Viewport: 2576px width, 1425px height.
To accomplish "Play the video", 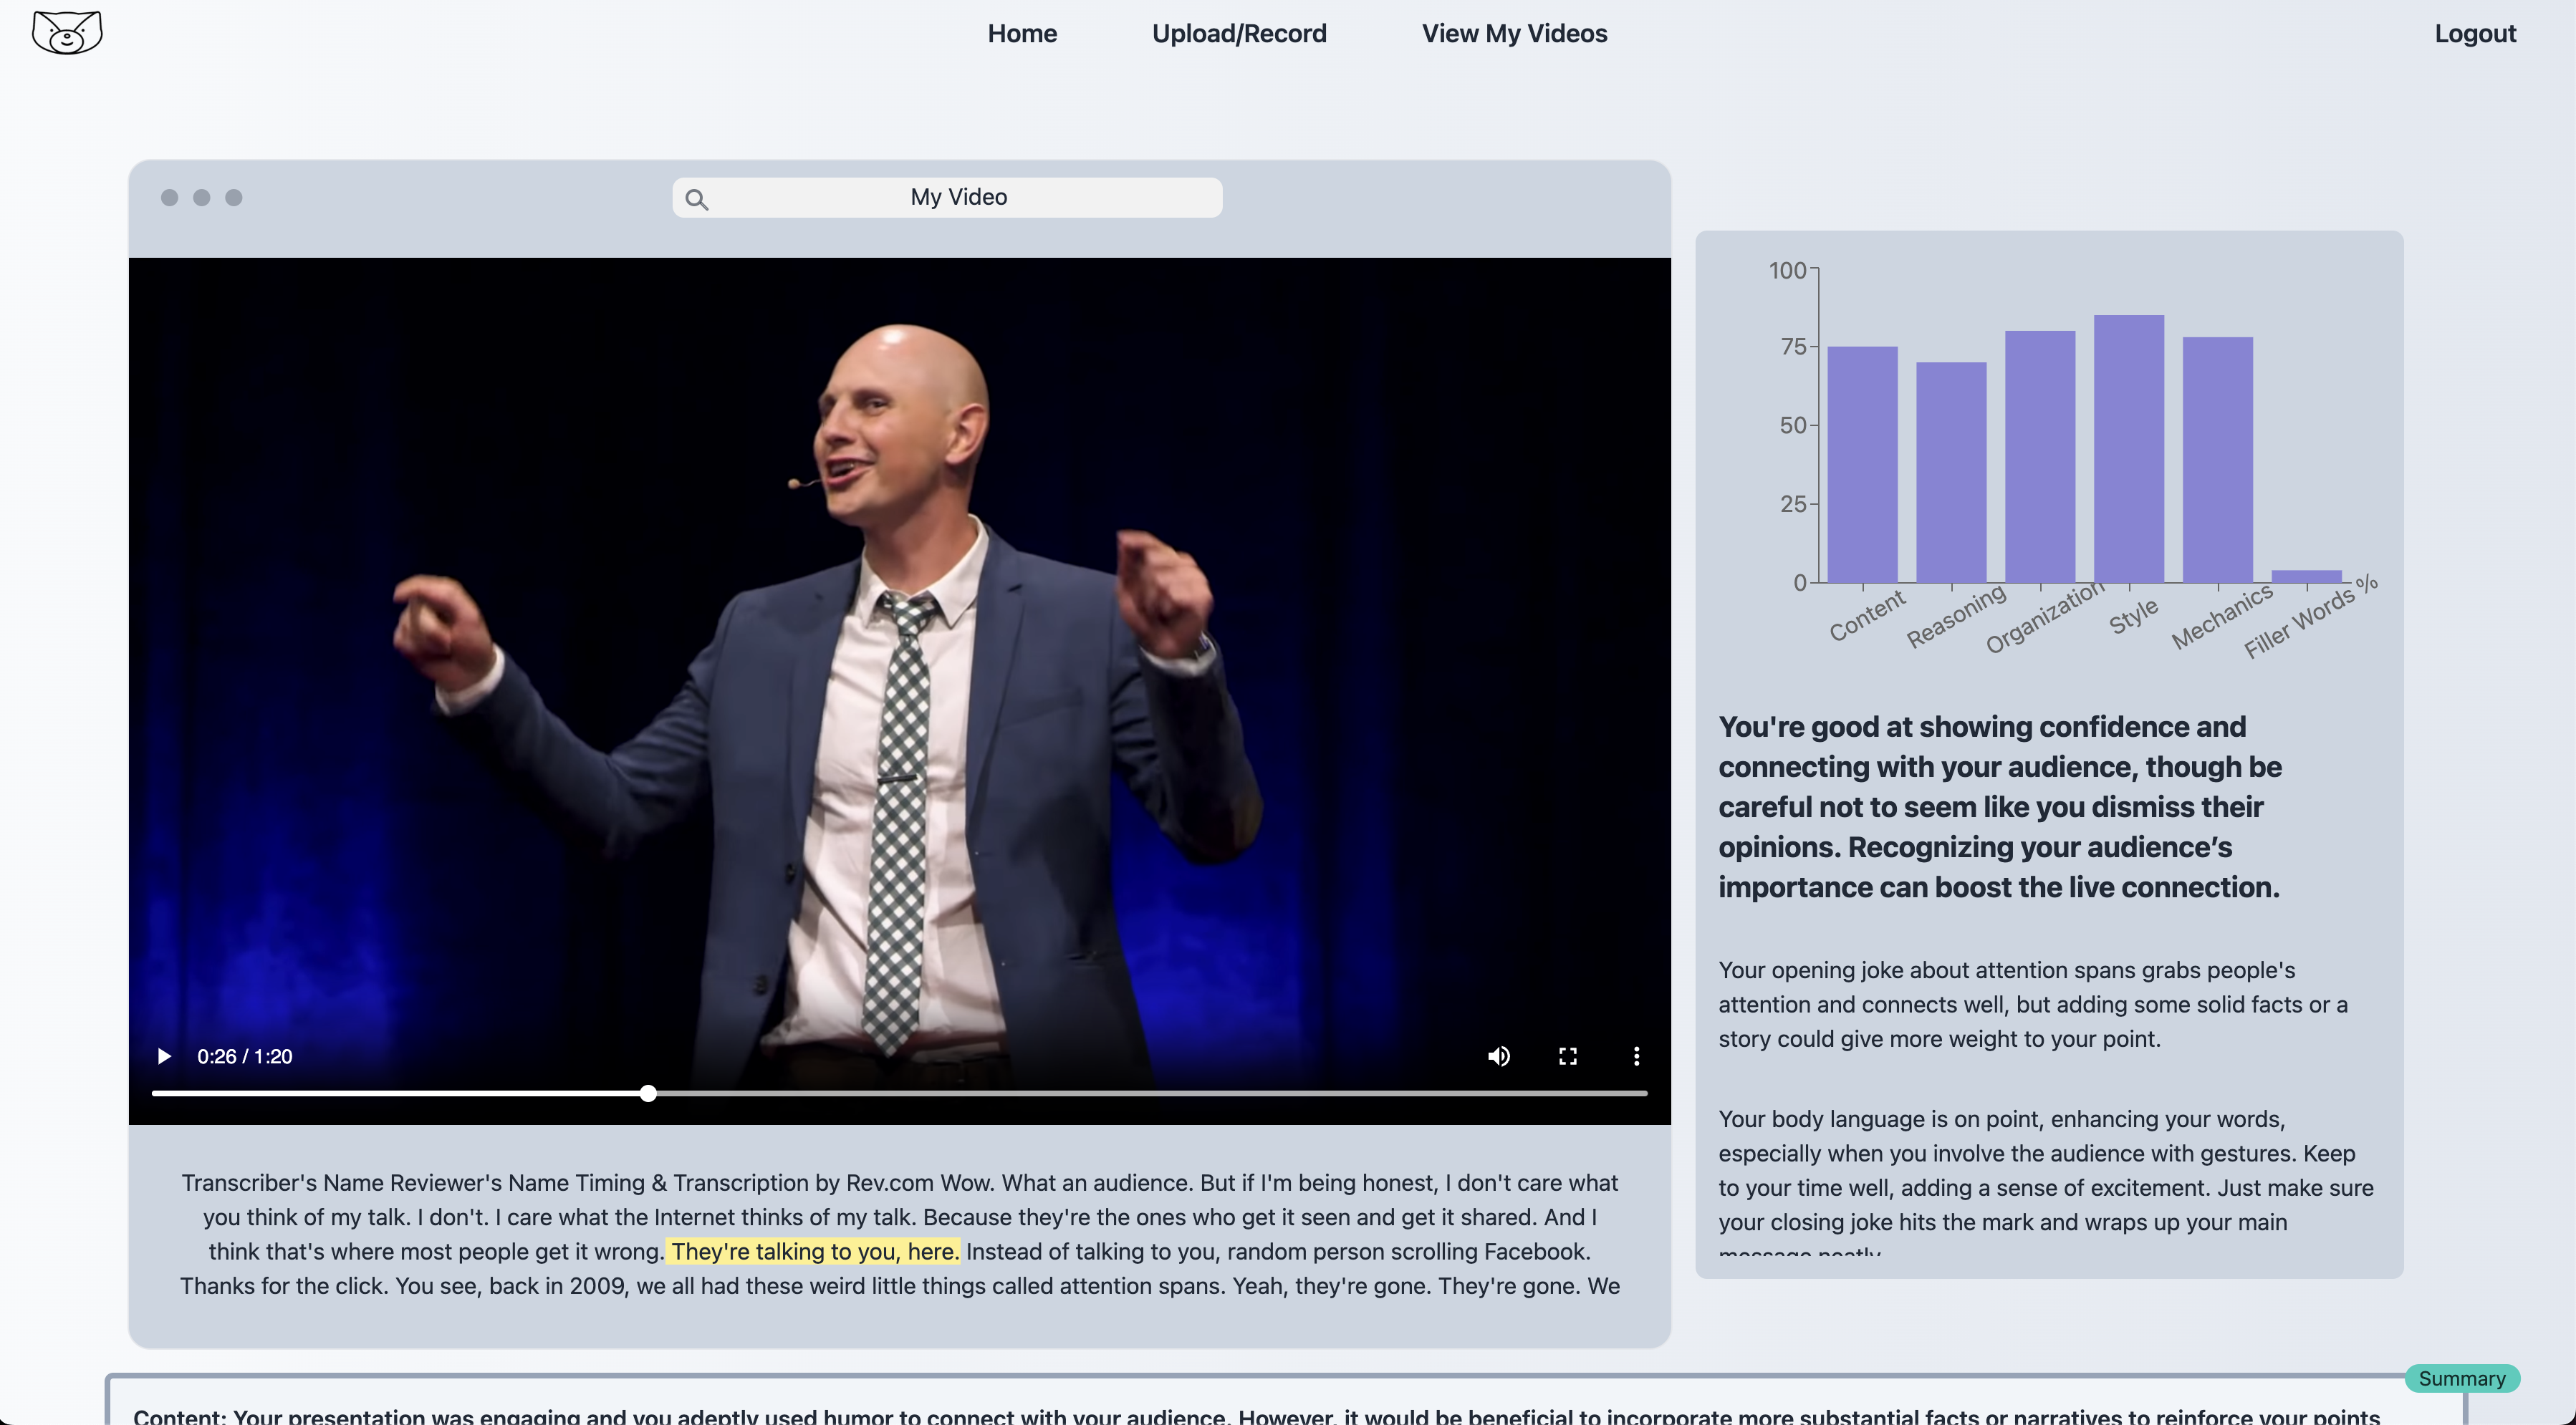I will [x=164, y=1056].
